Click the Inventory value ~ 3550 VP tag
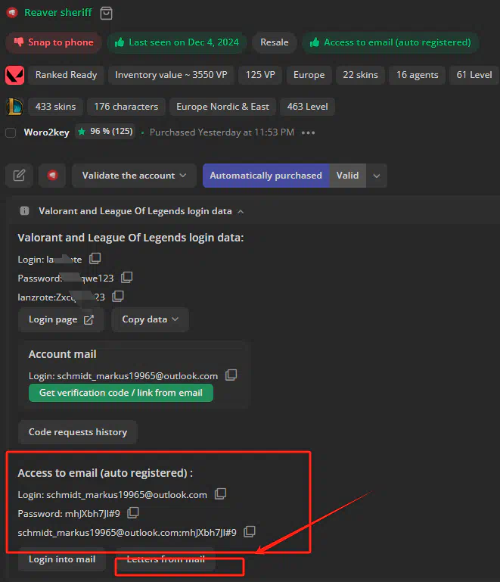The width and height of the screenshot is (500, 582). (171, 75)
